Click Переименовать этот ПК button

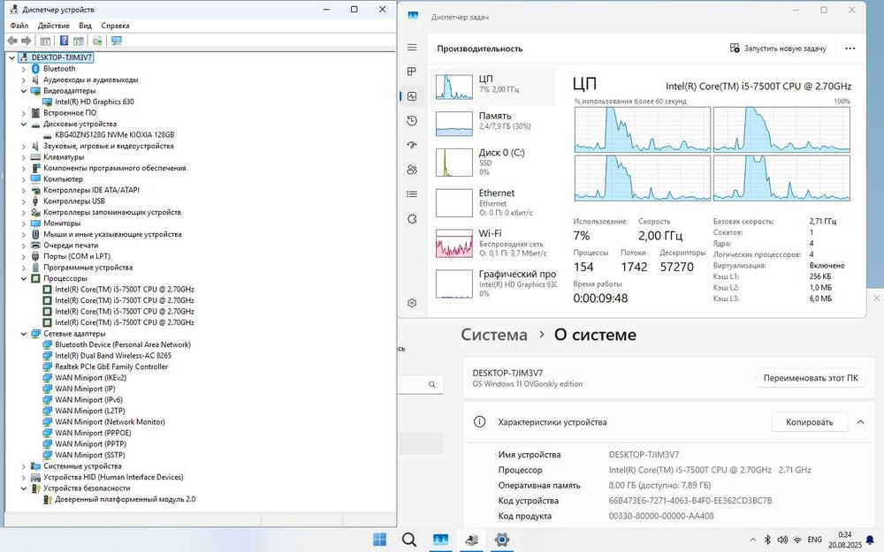(x=811, y=378)
